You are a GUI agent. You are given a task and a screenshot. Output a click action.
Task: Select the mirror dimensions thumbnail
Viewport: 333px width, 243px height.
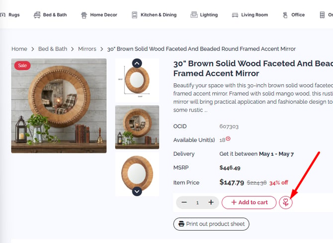(x=137, y=81)
